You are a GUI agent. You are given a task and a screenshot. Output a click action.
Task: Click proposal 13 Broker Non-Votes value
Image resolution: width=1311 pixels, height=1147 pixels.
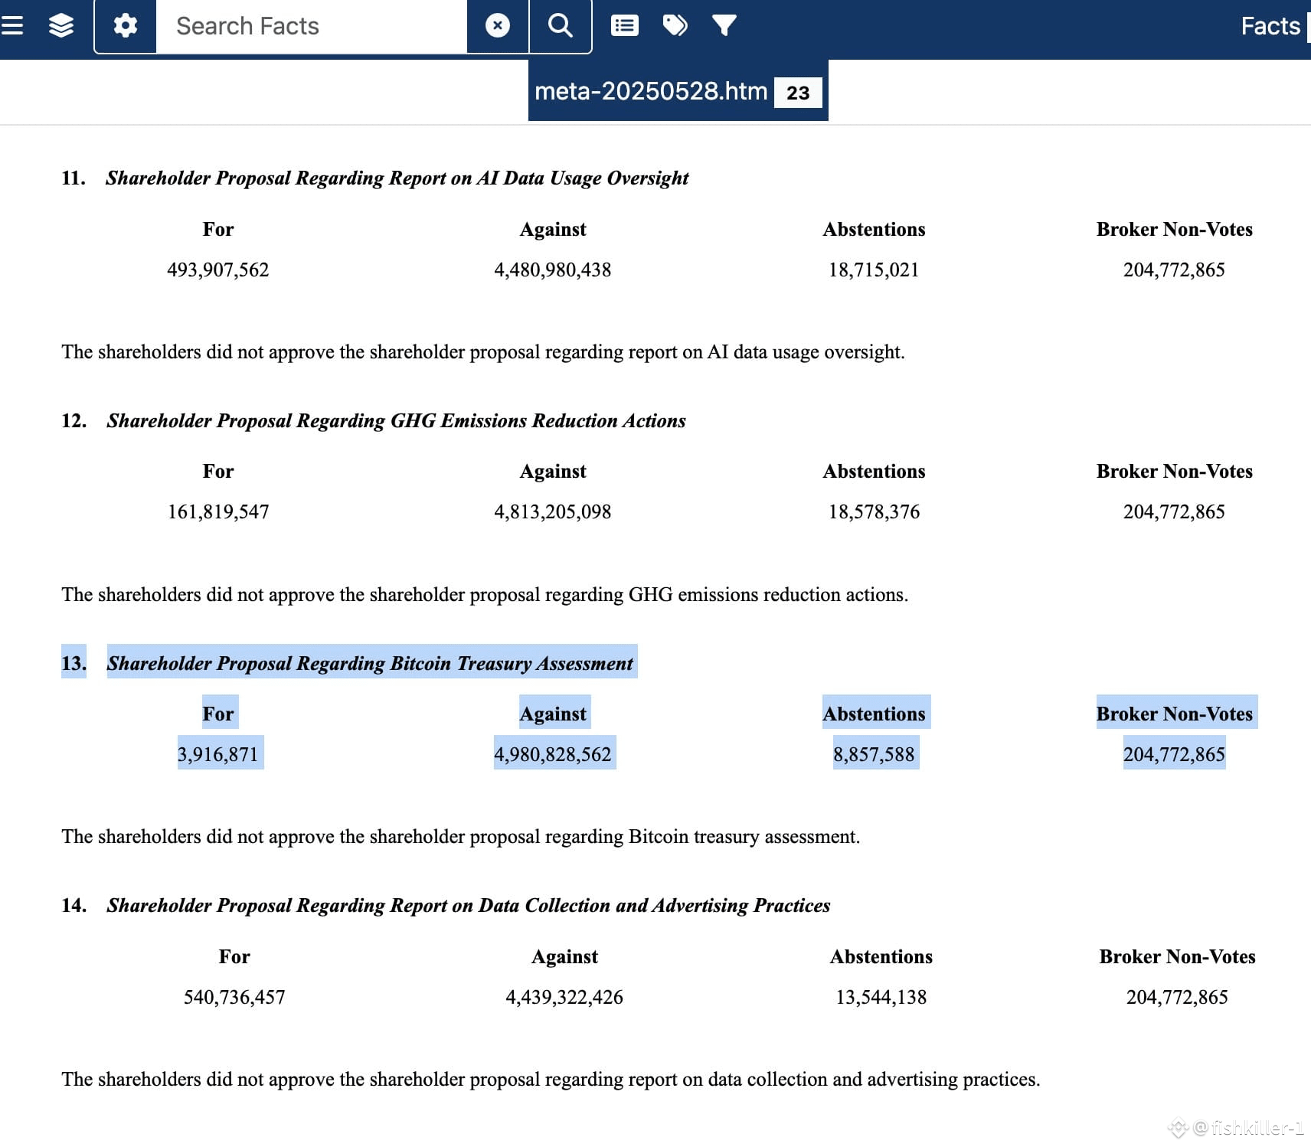click(x=1174, y=754)
